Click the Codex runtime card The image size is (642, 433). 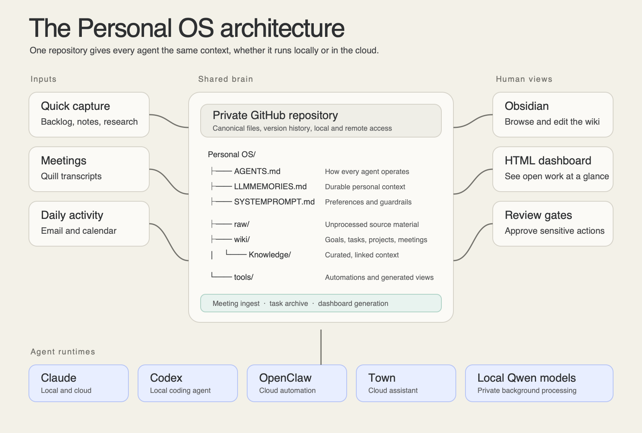(188, 383)
